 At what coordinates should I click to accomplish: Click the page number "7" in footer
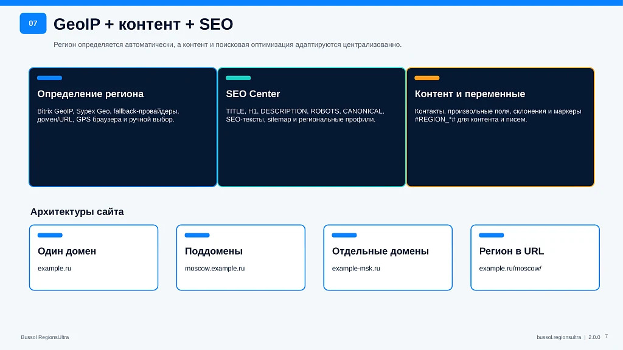607,336
